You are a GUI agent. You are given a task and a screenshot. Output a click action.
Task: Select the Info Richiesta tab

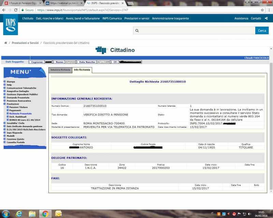82,70
